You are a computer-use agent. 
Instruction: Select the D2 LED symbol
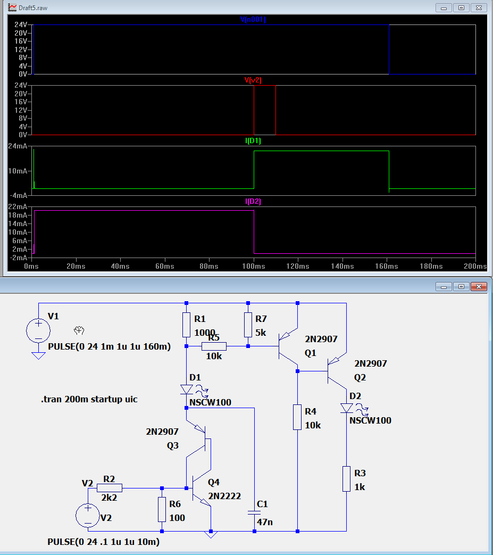(x=347, y=408)
